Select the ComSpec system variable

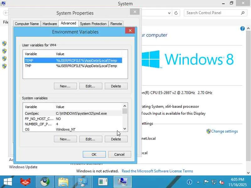[x=73, y=113]
